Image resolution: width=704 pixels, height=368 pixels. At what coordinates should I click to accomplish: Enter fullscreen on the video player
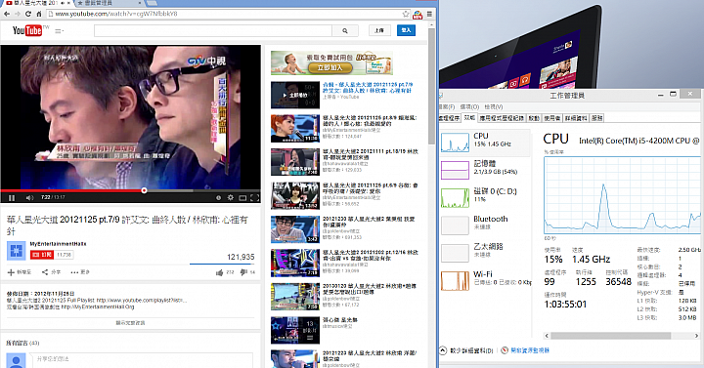point(254,198)
